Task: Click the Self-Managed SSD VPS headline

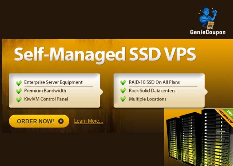Action: (x=105, y=54)
